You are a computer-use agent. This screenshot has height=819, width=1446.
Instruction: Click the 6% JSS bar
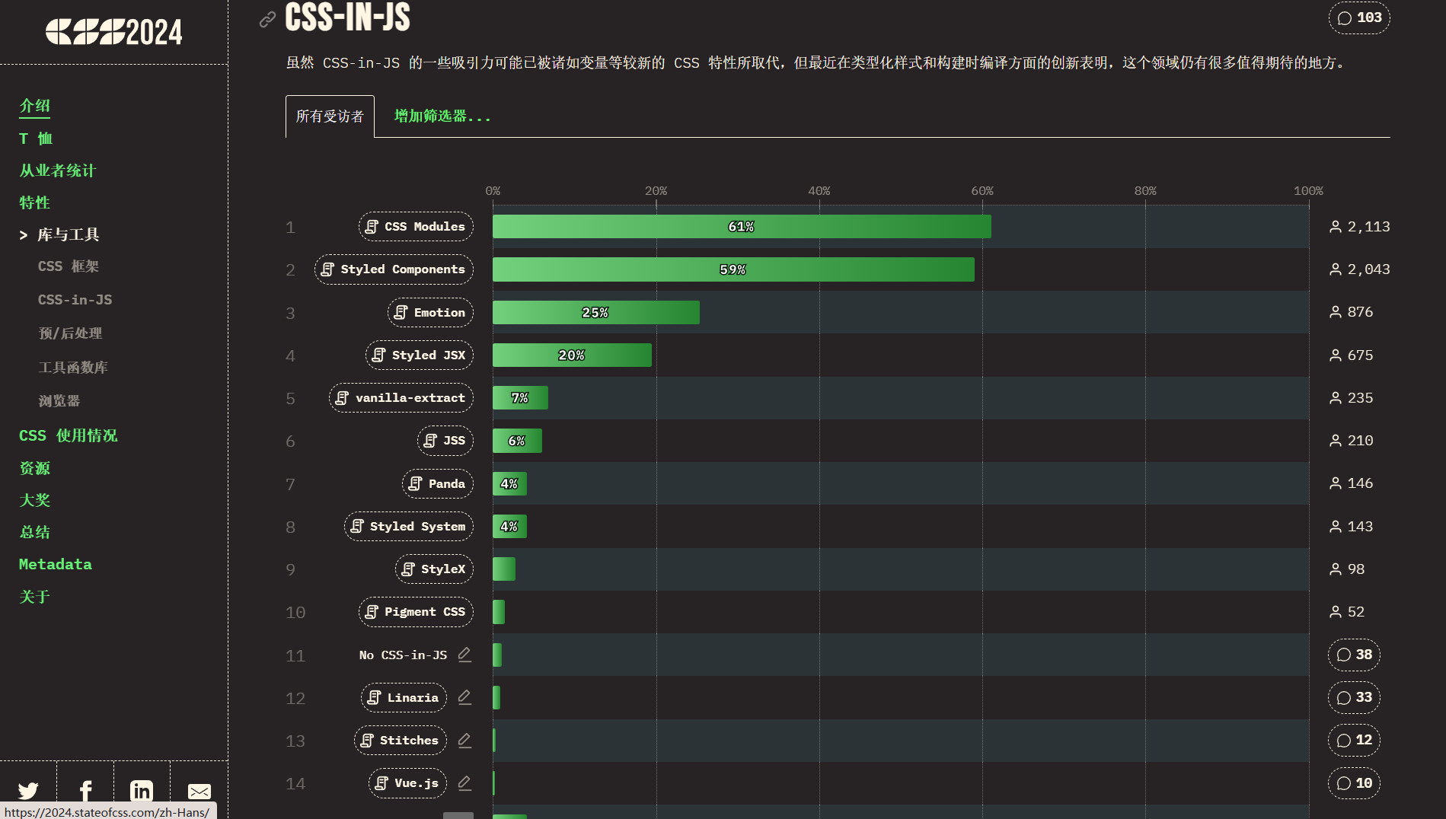[517, 441]
